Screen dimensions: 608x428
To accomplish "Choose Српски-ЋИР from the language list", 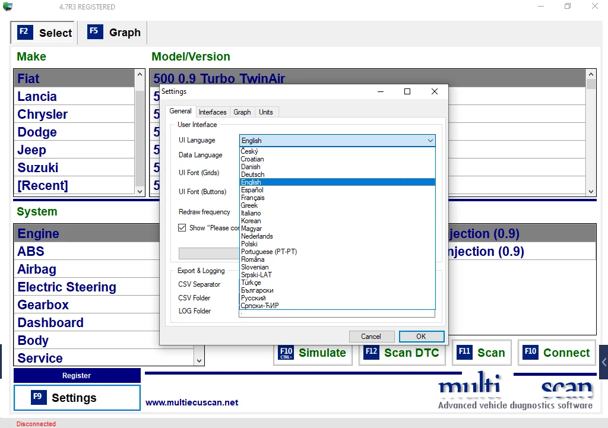I will point(337,306).
